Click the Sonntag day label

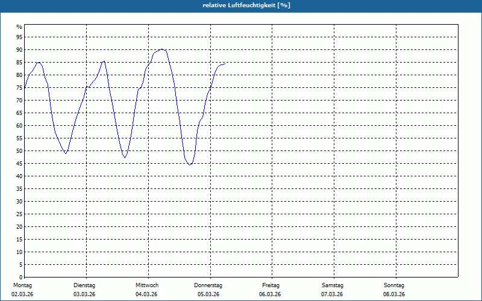point(394,285)
